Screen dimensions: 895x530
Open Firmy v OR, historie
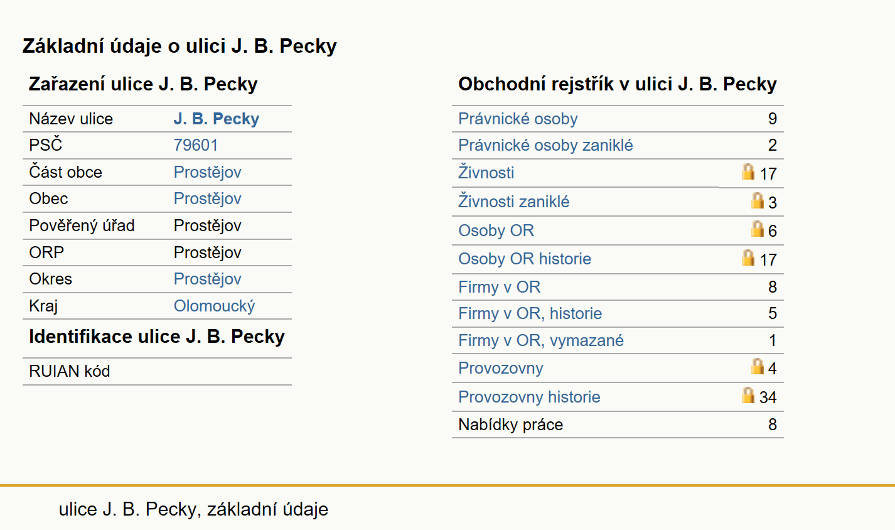tap(530, 313)
